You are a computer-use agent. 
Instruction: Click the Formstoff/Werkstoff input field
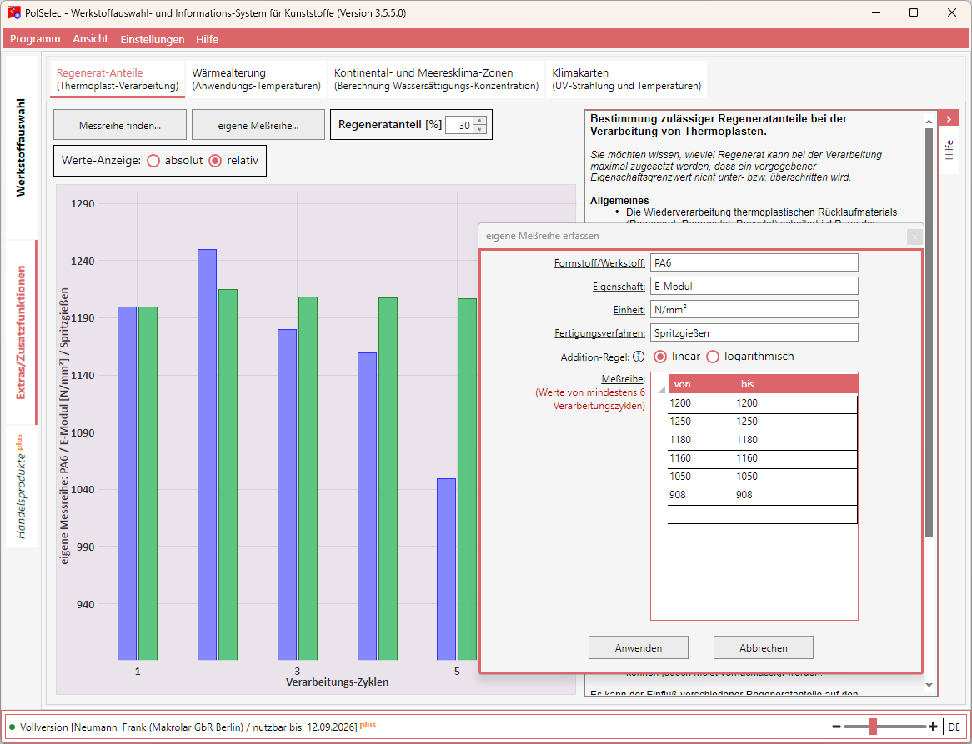pos(754,262)
